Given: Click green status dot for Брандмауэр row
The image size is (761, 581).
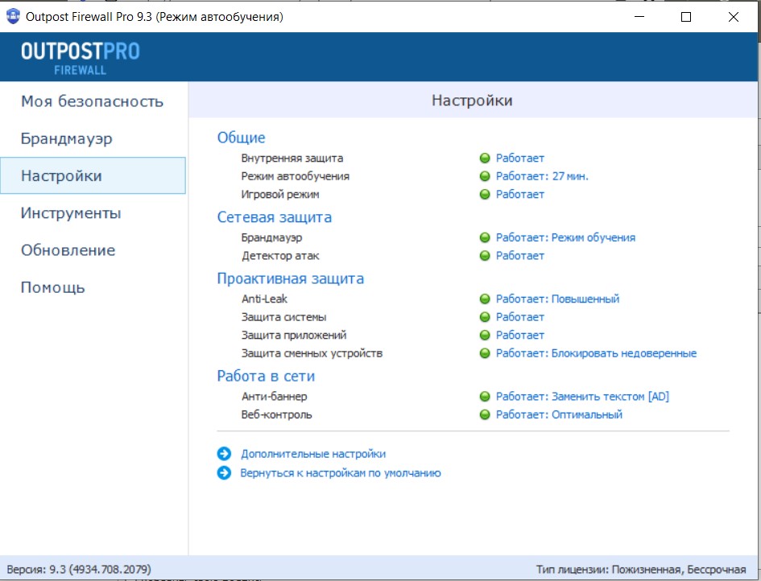Looking at the screenshot, I should (x=484, y=237).
